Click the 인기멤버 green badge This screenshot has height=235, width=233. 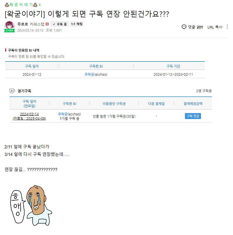coord(9,31)
